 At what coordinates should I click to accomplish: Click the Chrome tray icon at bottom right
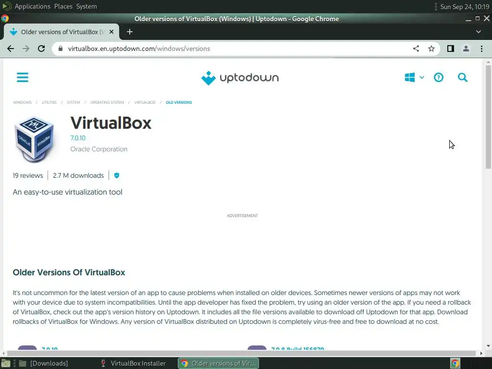tap(455, 363)
